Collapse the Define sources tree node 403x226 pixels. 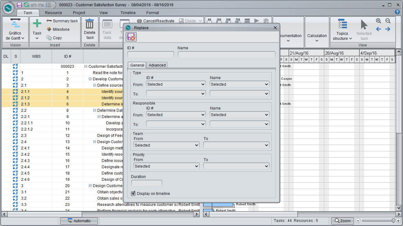(x=94, y=85)
